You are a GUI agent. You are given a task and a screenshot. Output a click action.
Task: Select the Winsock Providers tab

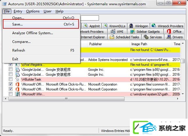(x=167, y=26)
